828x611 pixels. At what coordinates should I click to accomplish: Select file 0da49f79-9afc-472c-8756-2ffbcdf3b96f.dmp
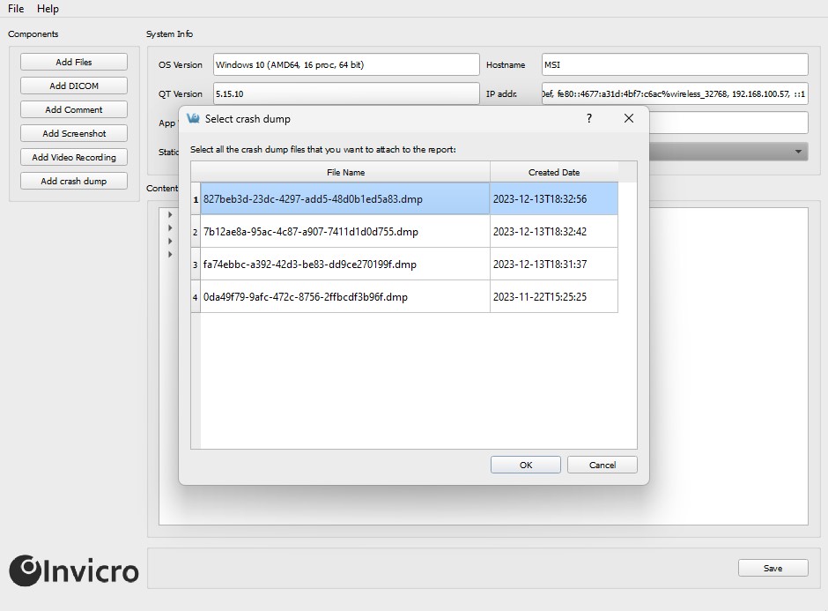(x=344, y=296)
